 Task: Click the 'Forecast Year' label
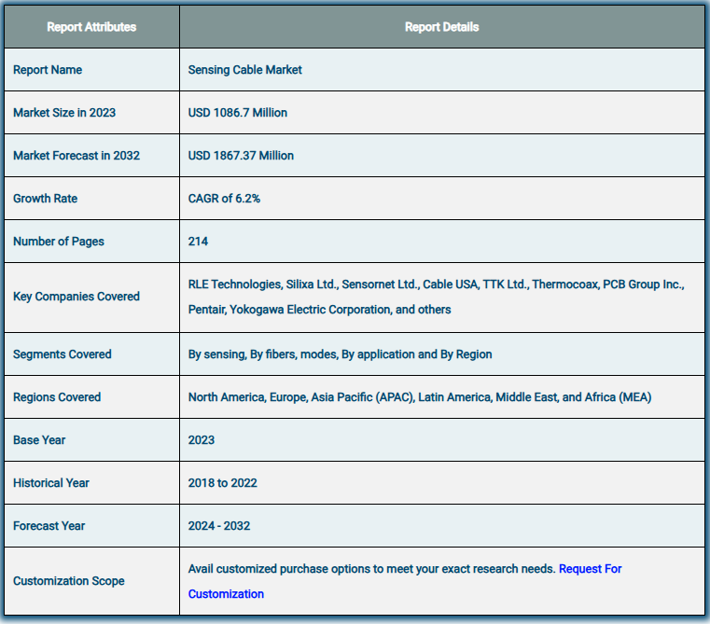coord(49,526)
